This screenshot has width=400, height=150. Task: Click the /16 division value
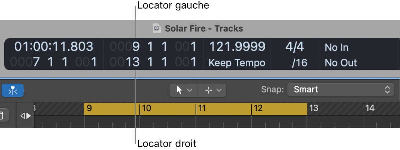(299, 63)
